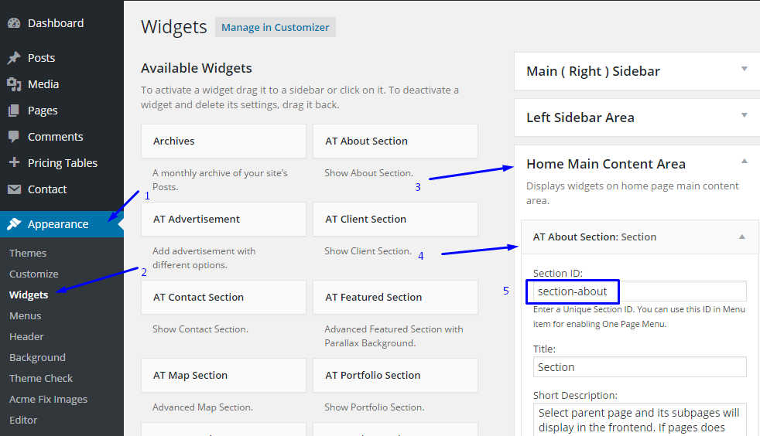The height and width of the screenshot is (436, 760).
Task: Open Menus submenu link
Action: click(26, 315)
